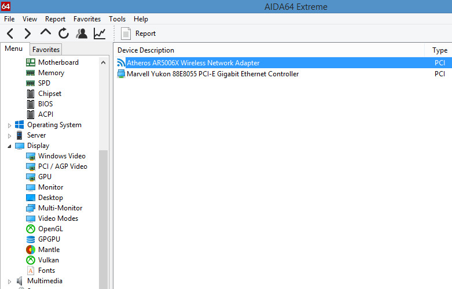The image size is (452, 289).
Task: Click the BIOS chip icon
Action: (x=31, y=104)
